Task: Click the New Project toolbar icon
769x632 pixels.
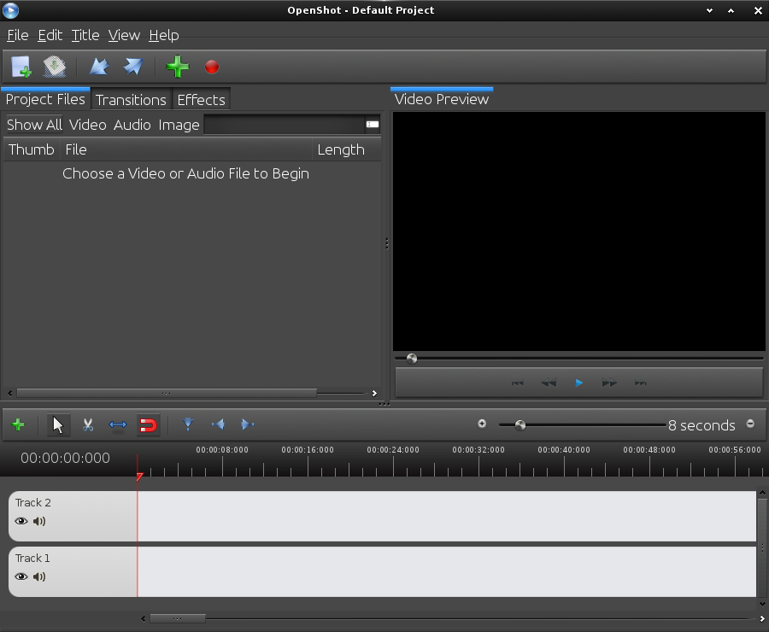Action: pos(21,67)
